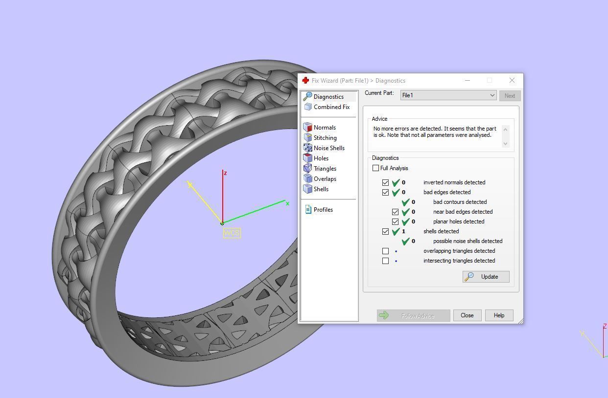Switch to Diagnostics page
The width and height of the screenshot is (608, 398).
tap(328, 97)
